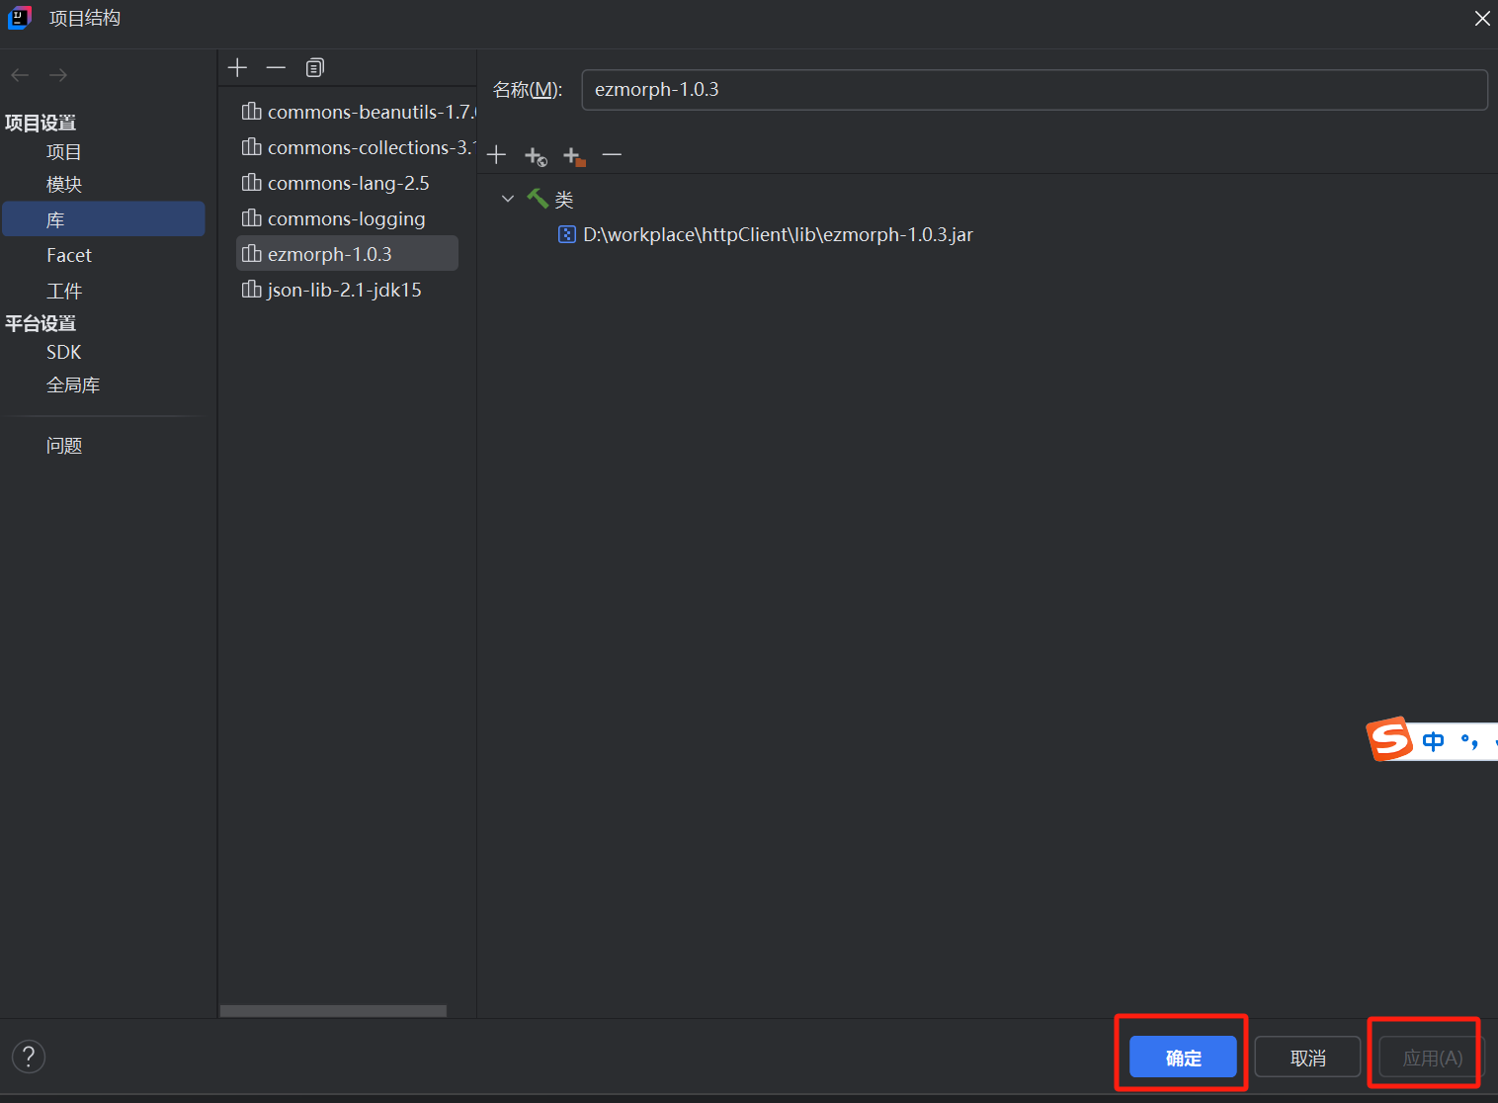Click the jar icon beside the D:\workplace path
The height and width of the screenshot is (1103, 1498).
coord(566,234)
